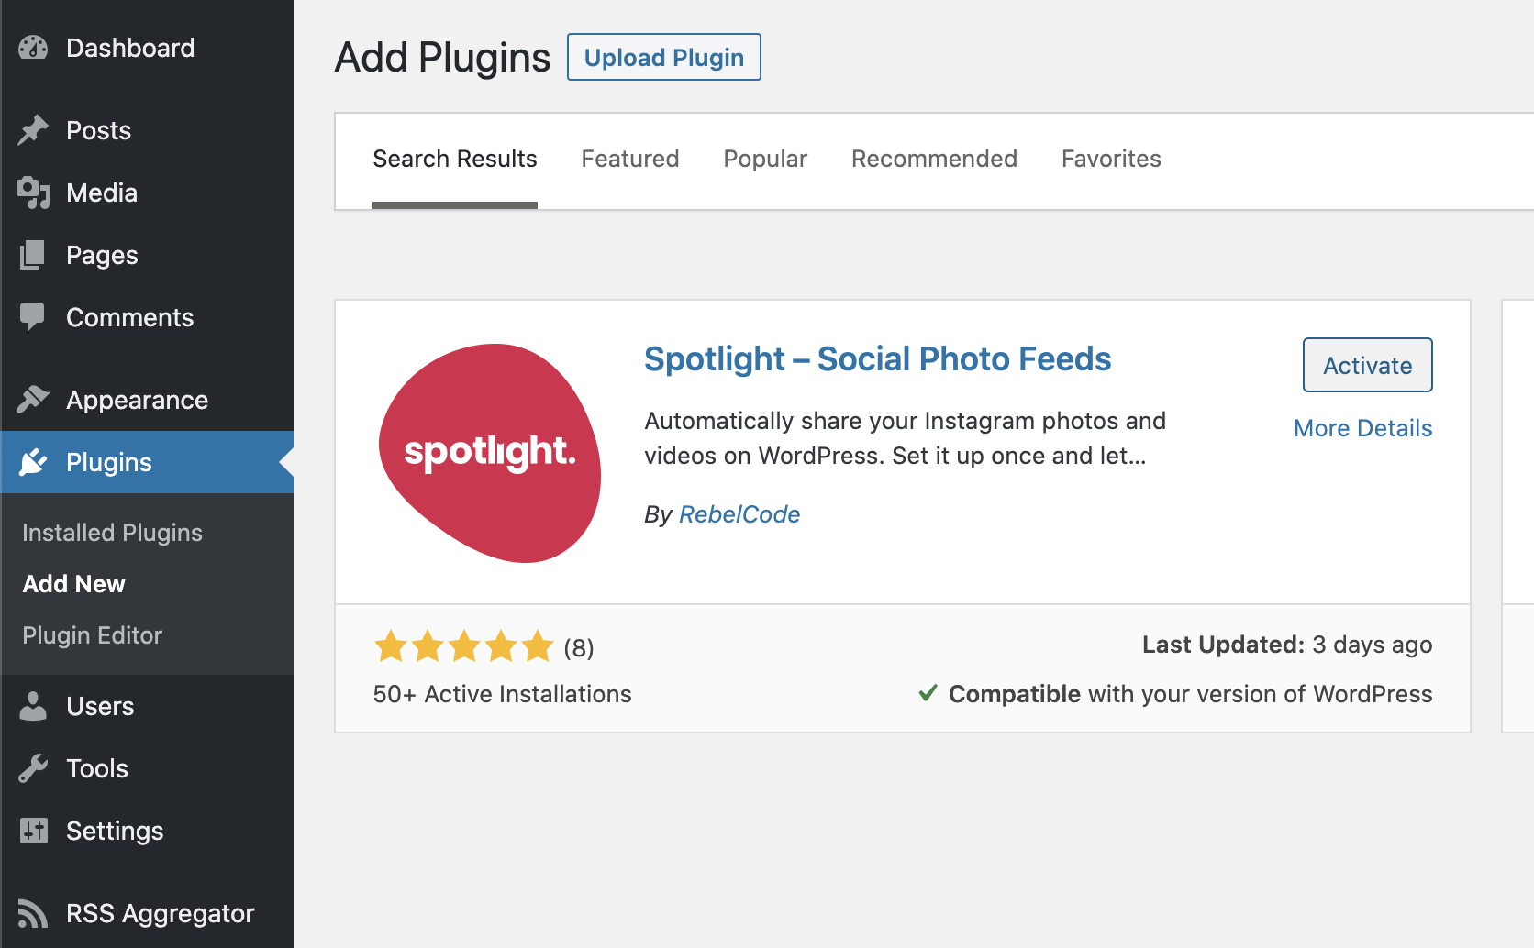Switch to the Popular tab
Screen dimensions: 1534x948
pyautogui.click(x=765, y=159)
